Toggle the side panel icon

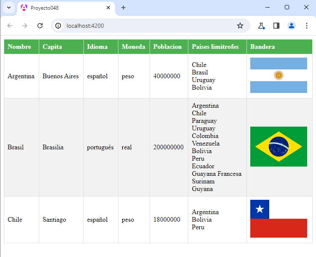pos(276,26)
